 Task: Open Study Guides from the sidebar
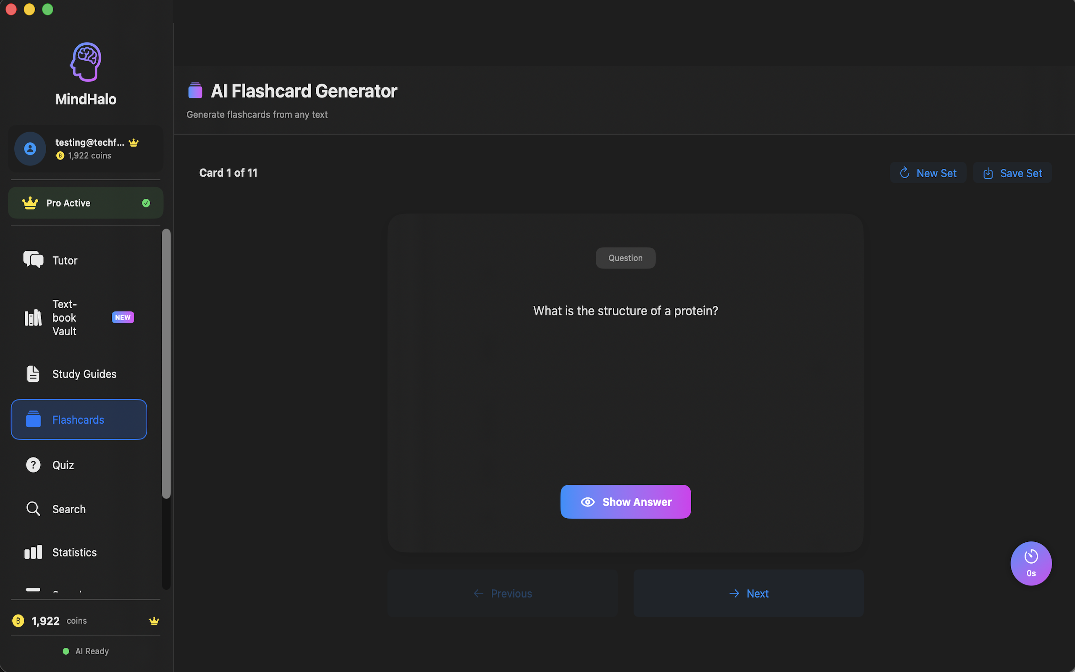tap(84, 374)
